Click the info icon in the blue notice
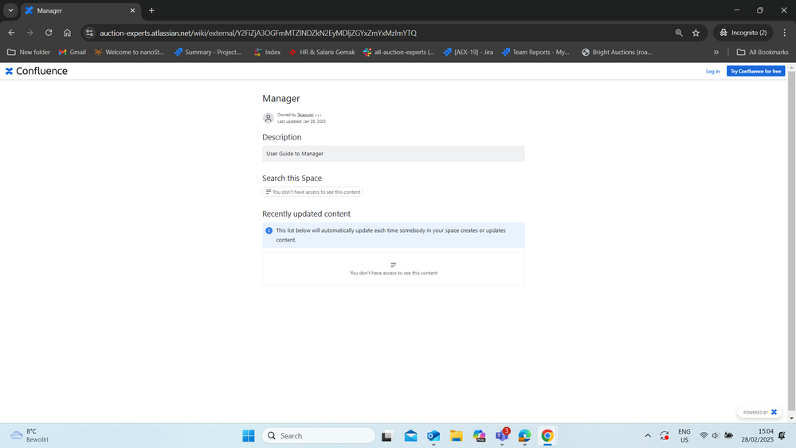This screenshot has height=448, width=796. point(269,230)
